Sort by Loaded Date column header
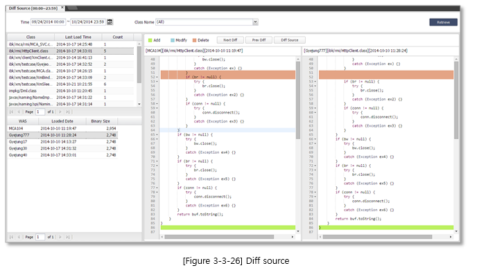This screenshot has height=268, width=479. pos(62,121)
